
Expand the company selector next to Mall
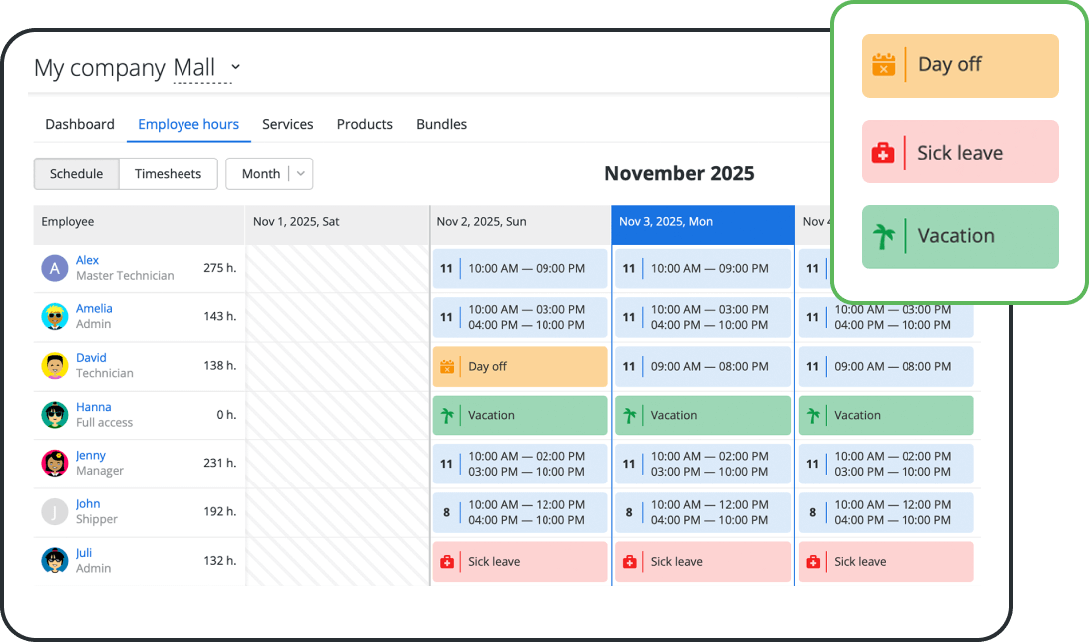(x=235, y=67)
